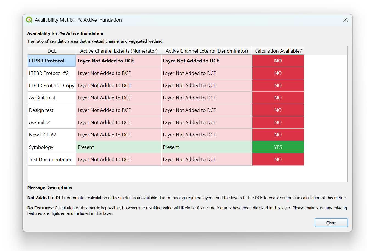Select the Design test DCE cell
Viewport: 367px width, 251px height.
52,110
